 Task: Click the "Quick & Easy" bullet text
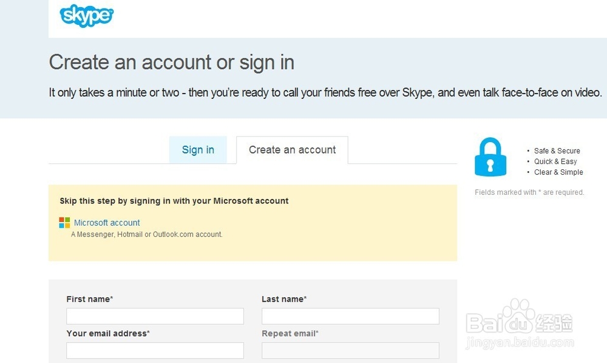tap(555, 161)
